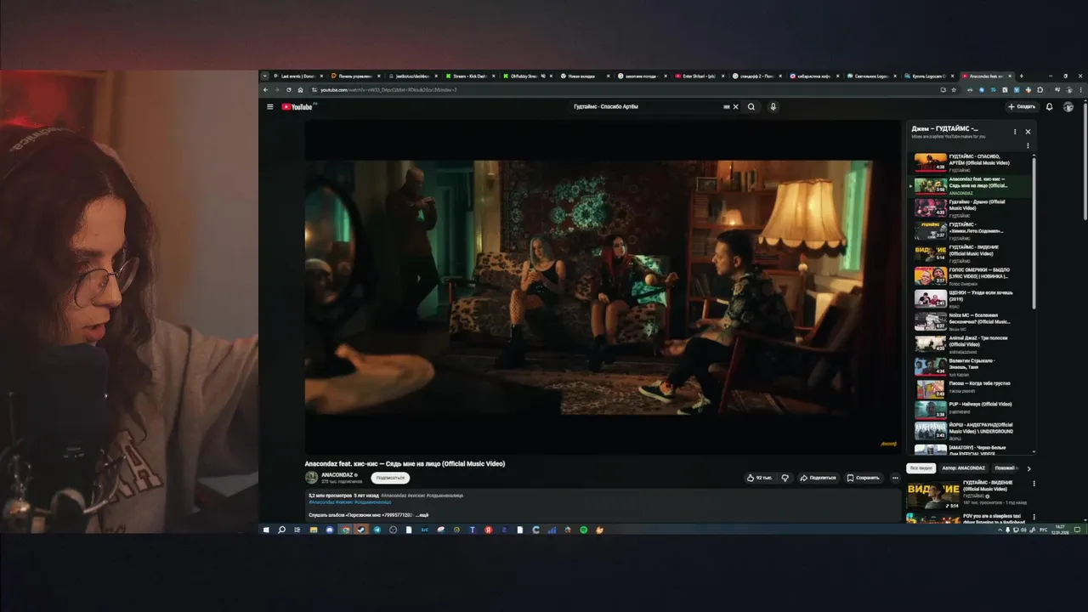Switch to the Stream - Kick Dashboard tab
Viewport: 1088px width, 612px height.
pyautogui.click(x=469, y=76)
